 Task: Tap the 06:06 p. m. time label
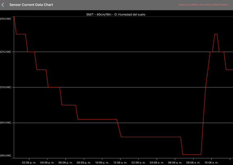pos(65,163)
